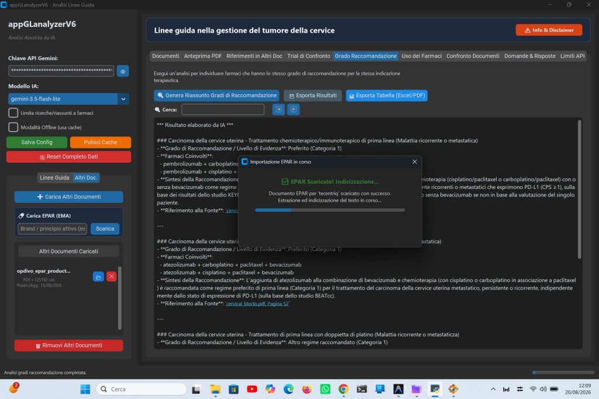599x399 pixels.
Task: Open cervical_blocks.pdf Pagina 52 source link
Action: click(x=257, y=304)
